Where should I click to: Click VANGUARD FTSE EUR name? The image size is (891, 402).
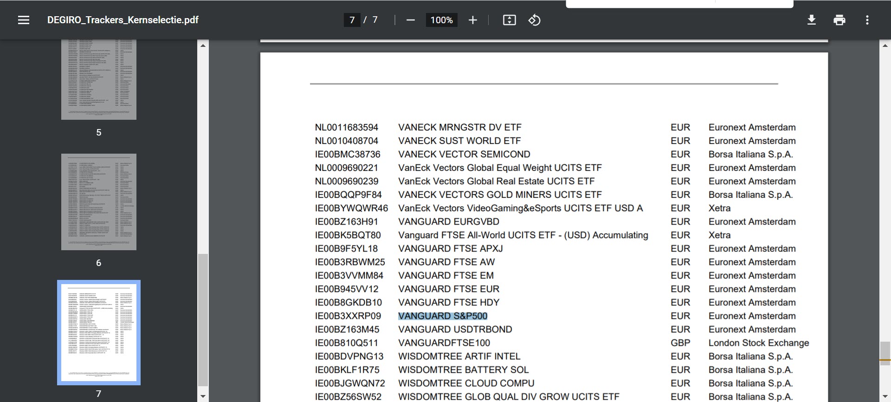coord(449,289)
